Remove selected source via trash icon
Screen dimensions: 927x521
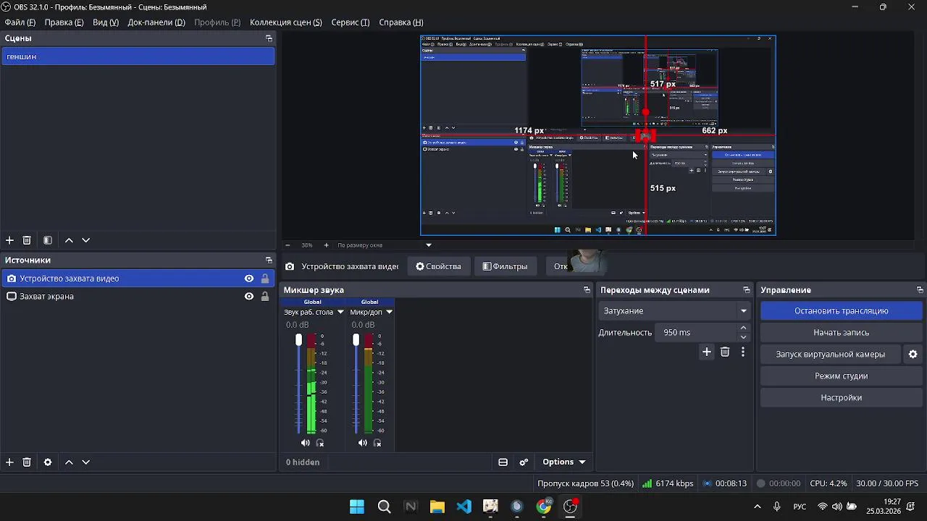tap(27, 462)
